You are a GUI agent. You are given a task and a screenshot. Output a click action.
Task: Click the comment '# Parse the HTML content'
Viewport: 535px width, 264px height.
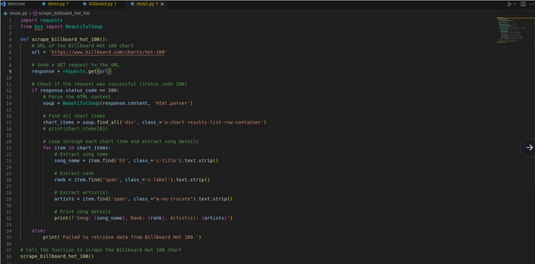(77, 97)
